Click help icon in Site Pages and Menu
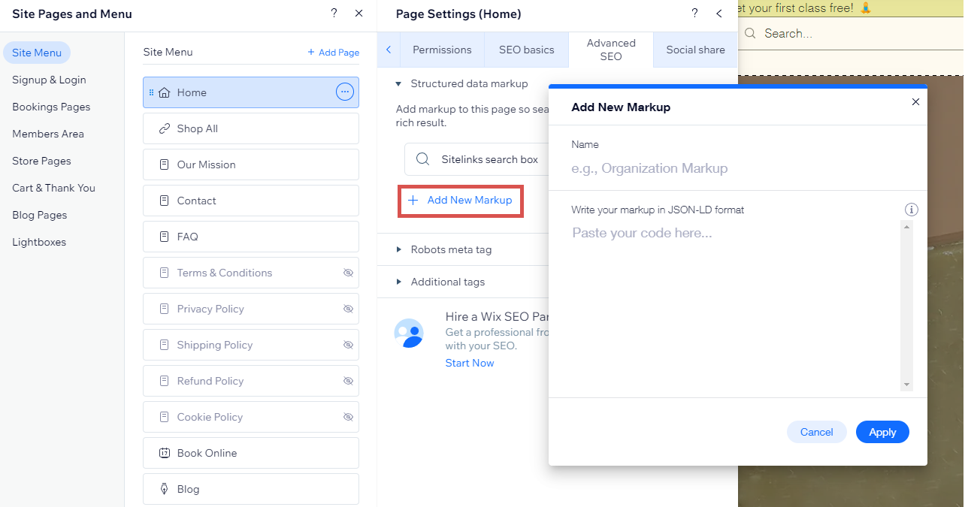Screen dimensions: 965x507 pyautogui.click(x=334, y=14)
